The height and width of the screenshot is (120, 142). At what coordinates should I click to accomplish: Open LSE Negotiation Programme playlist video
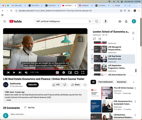coord(113,68)
